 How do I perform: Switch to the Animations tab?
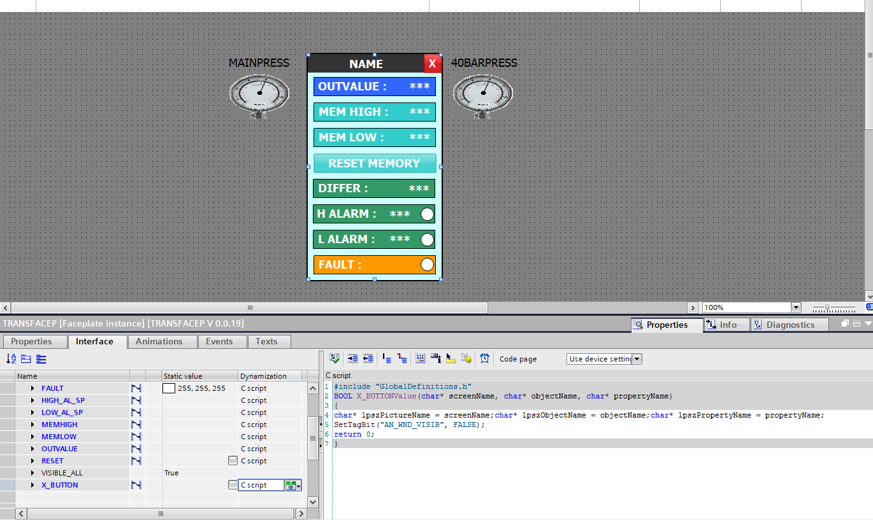point(159,341)
